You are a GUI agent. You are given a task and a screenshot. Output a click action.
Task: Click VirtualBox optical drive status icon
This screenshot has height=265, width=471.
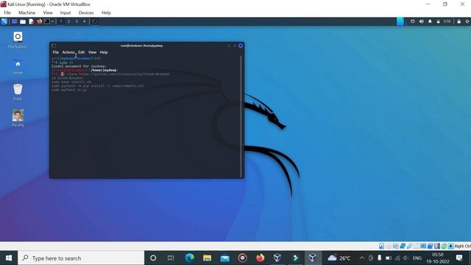pos(389,246)
